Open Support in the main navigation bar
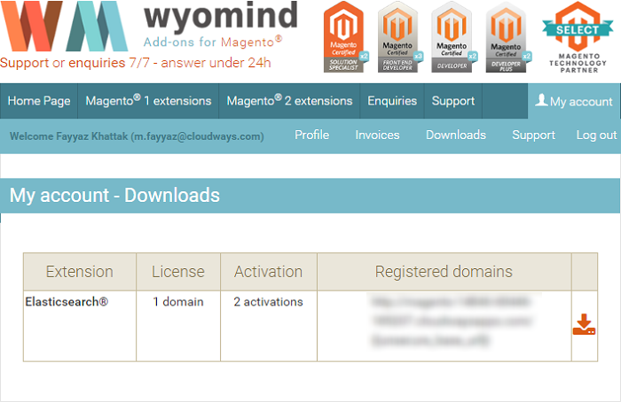This screenshot has height=402, width=621. pyautogui.click(x=453, y=101)
